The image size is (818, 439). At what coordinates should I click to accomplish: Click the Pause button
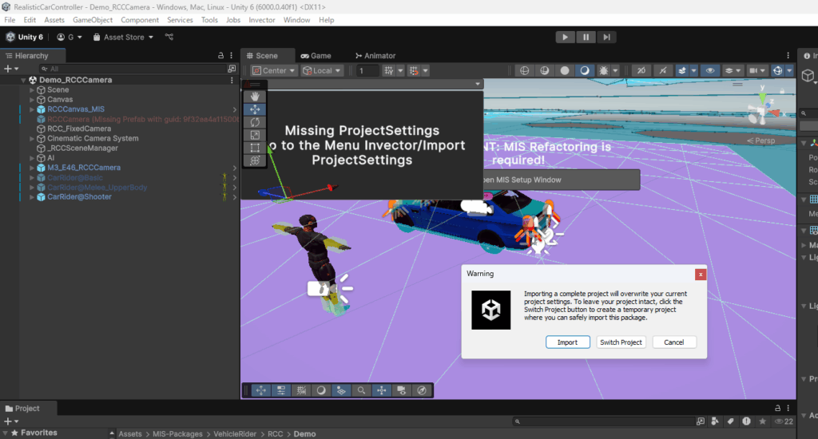point(586,37)
